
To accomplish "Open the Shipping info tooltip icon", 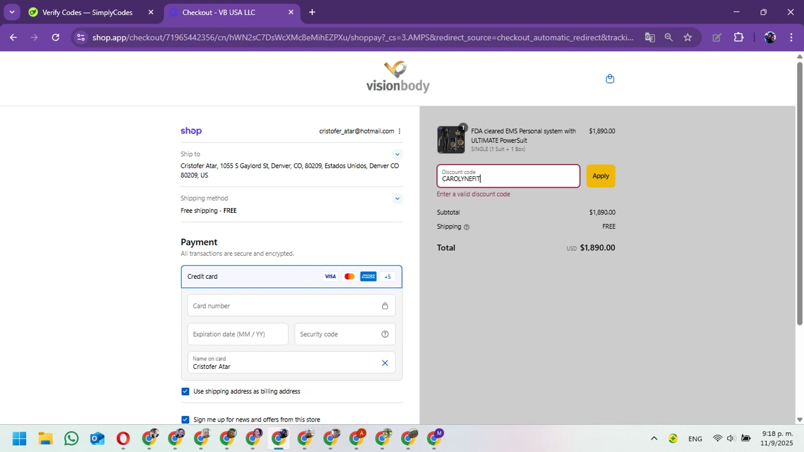I will [x=466, y=227].
